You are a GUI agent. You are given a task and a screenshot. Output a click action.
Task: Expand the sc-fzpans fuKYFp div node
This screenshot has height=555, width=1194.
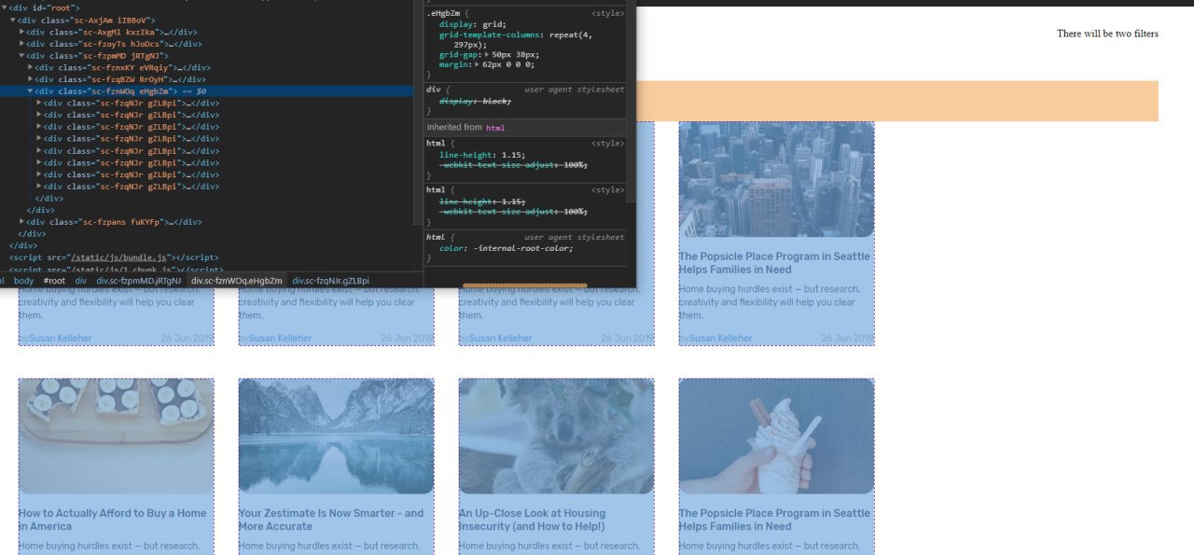tap(22, 222)
